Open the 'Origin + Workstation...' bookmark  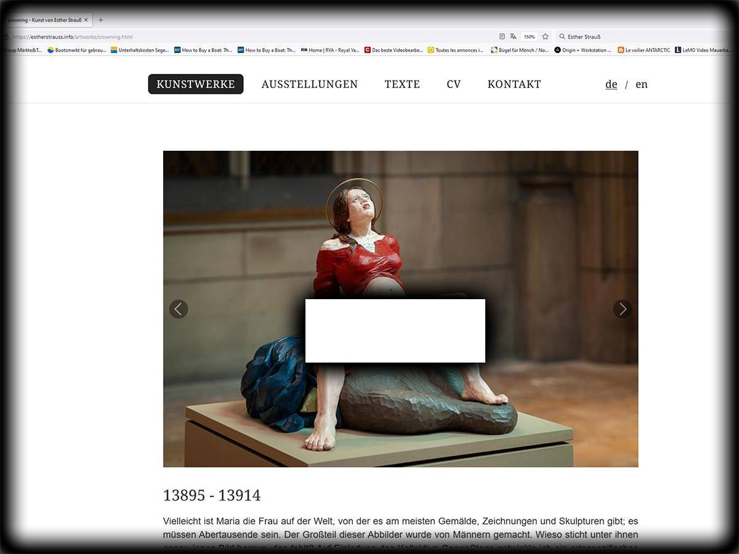583,50
